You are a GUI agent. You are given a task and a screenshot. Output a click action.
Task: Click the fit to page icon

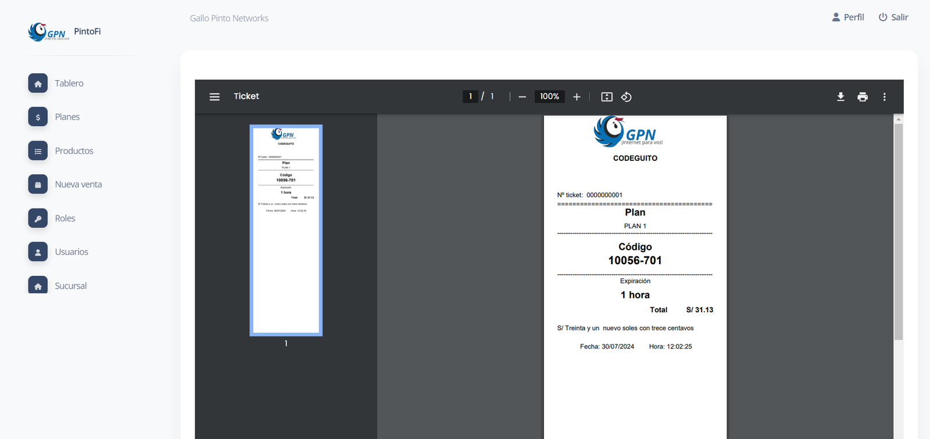point(606,97)
